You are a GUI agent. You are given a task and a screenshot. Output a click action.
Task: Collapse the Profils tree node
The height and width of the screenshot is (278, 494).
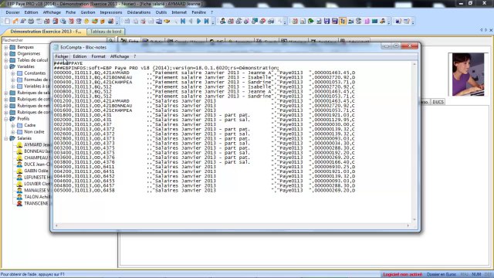6,119
